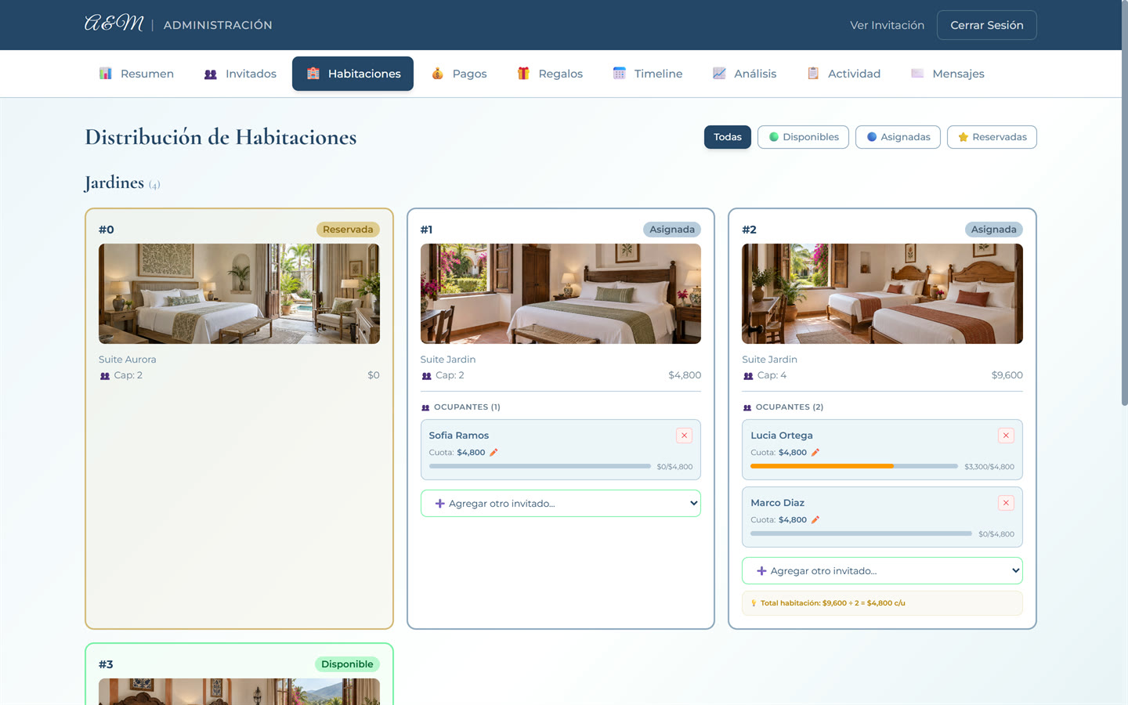Click the page vertical scrollbar

pyautogui.click(x=1124, y=204)
